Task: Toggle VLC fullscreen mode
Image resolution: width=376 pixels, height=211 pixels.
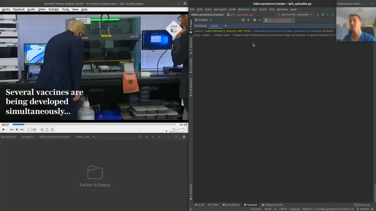Action: [x=29, y=130]
